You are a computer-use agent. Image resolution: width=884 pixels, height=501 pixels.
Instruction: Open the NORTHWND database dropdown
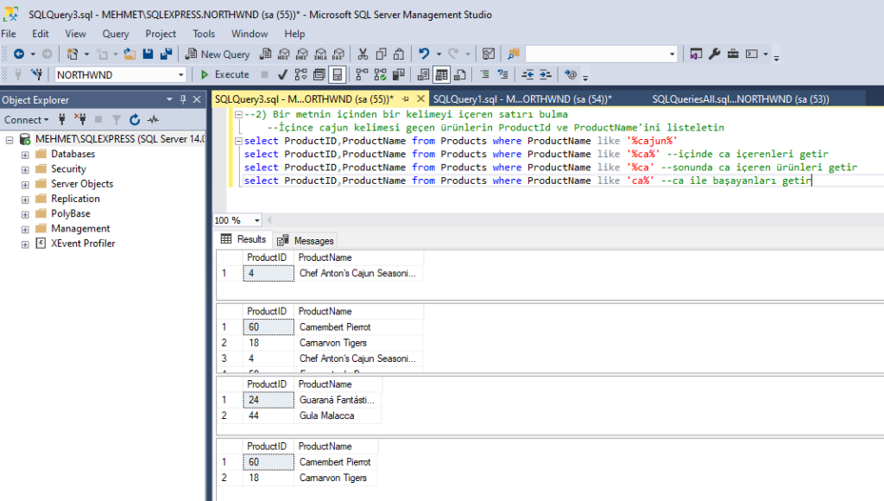tap(181, 75)
